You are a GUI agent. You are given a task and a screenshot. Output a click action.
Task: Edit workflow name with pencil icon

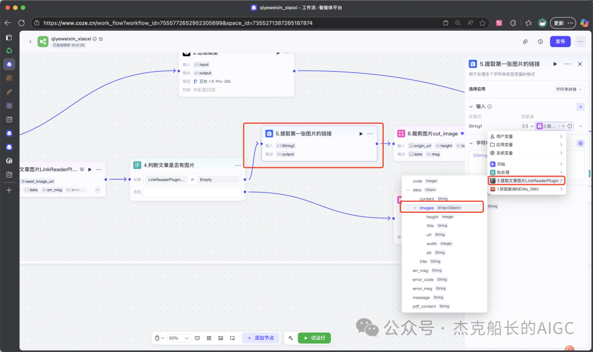pos(101,38)
